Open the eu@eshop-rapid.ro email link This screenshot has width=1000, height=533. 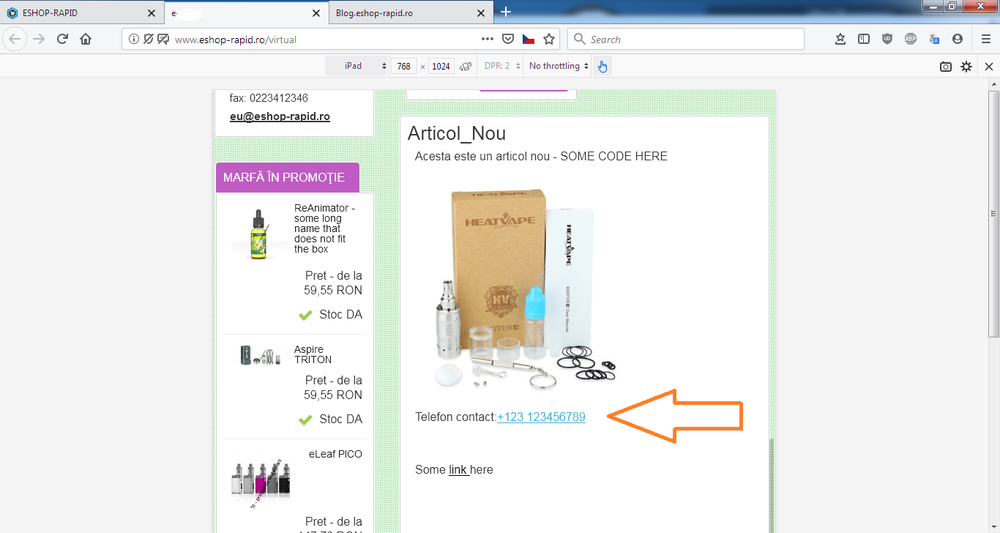(280, 116)
